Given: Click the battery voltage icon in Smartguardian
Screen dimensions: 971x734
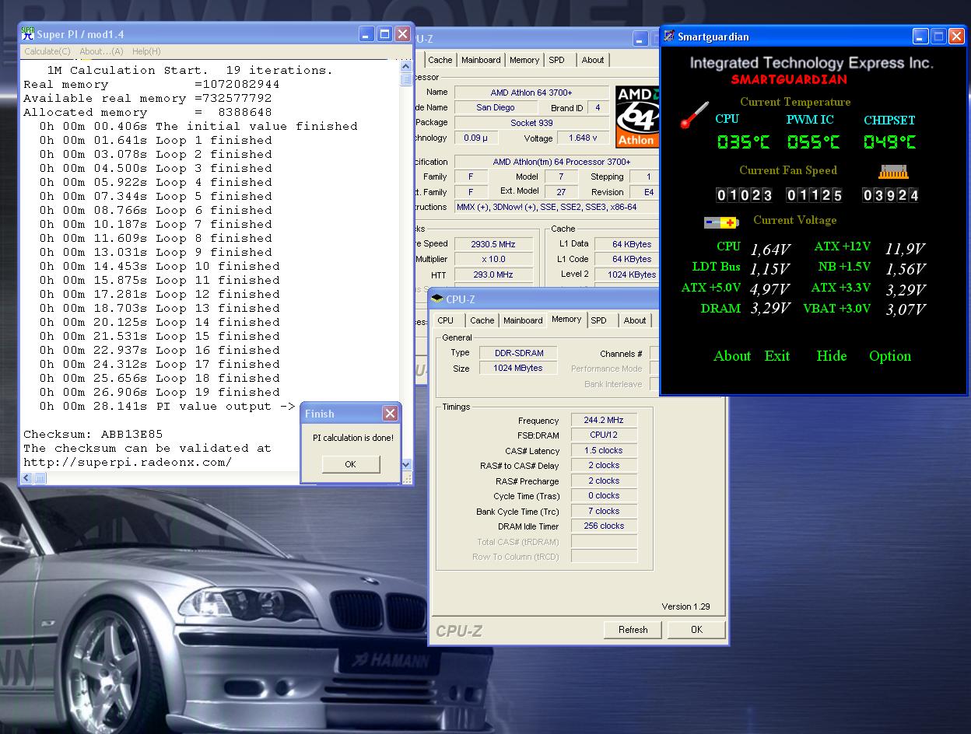Looking at the screenshot, I should coord(721,222).
